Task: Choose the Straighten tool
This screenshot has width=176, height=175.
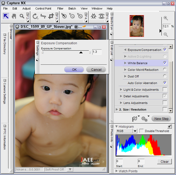Action: point(43,16)
